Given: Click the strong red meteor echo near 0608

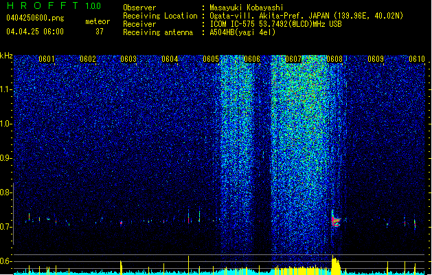Looking at the screenshot, I should (335, 221).
